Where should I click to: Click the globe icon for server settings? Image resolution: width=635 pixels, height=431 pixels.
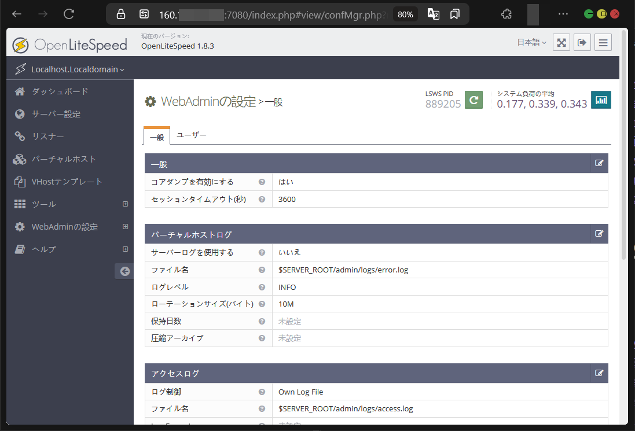point(20,114)
